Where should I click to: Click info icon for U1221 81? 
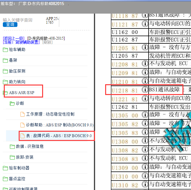[145, 98]
